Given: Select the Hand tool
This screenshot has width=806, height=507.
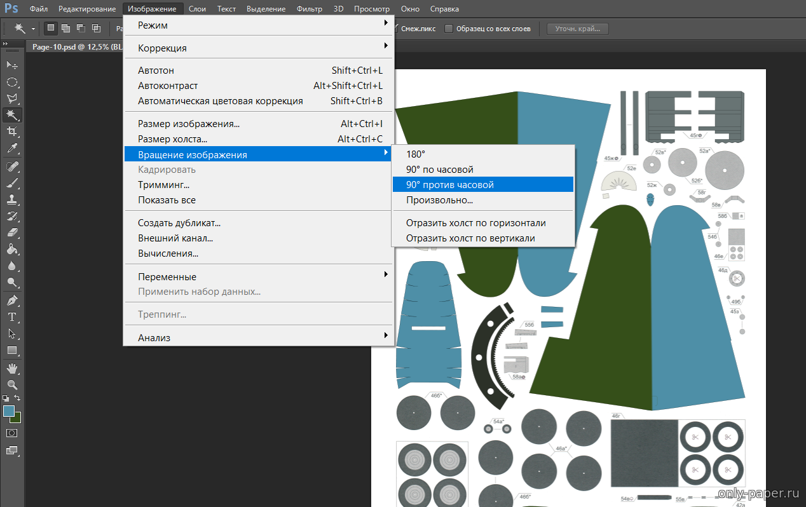Looking at the screenshot, I should click(x=12, y=368).
